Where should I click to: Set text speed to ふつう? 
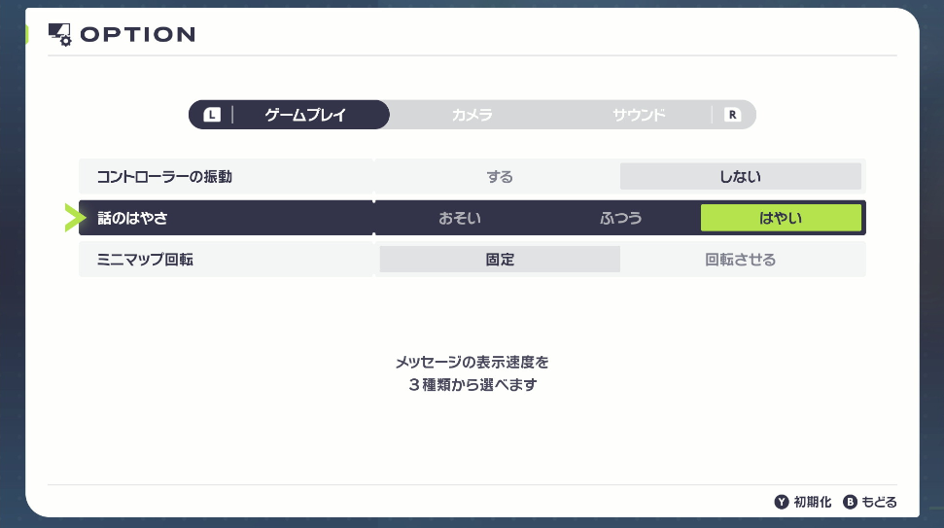click(620, 218)
